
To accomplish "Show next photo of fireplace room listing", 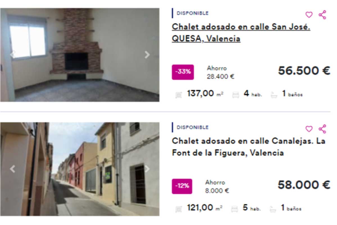I will [147, 55].
